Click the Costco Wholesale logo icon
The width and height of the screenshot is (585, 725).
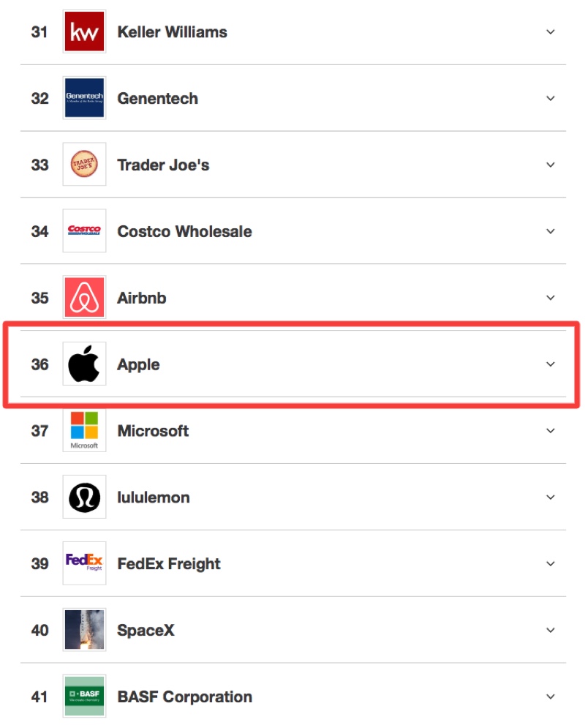(x=84, y=231)
